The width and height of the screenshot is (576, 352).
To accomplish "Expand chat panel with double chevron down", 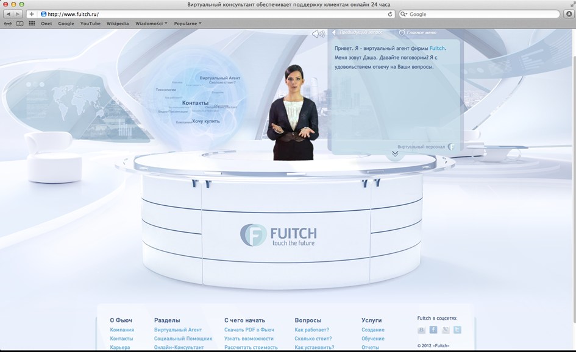I will coord(395,154).
